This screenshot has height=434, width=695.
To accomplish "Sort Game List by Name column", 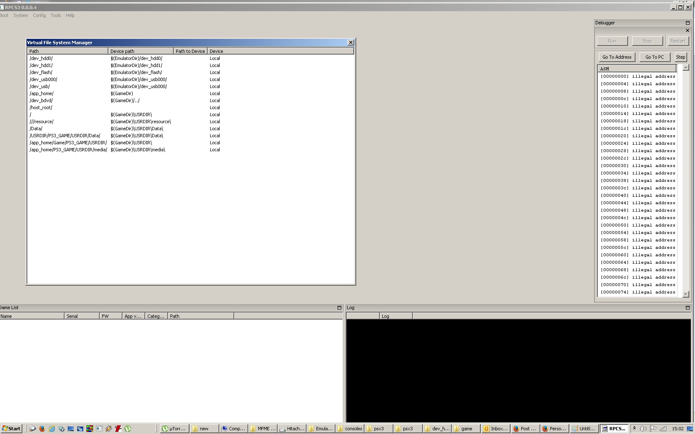I will tap(32, 316).
